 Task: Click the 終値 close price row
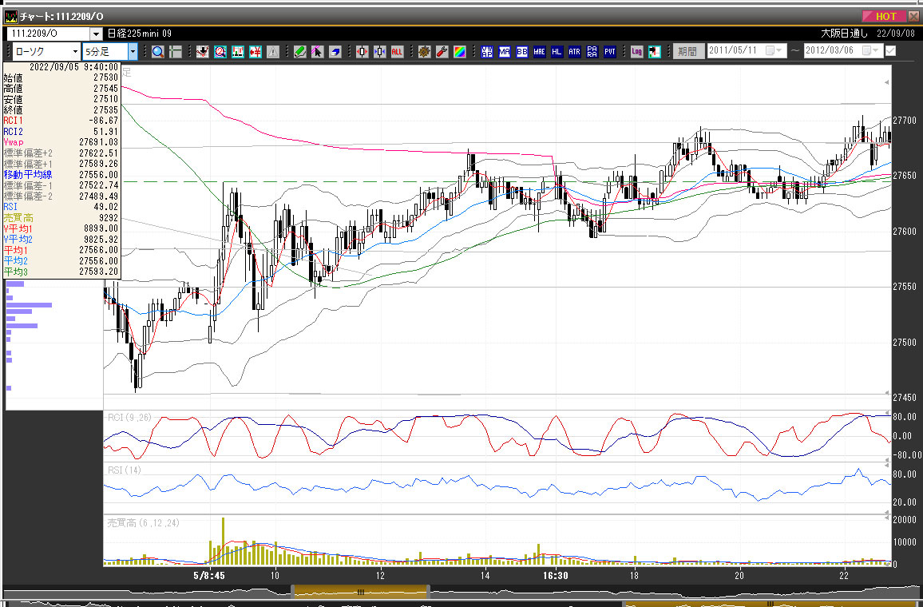(x=61, y=110)
